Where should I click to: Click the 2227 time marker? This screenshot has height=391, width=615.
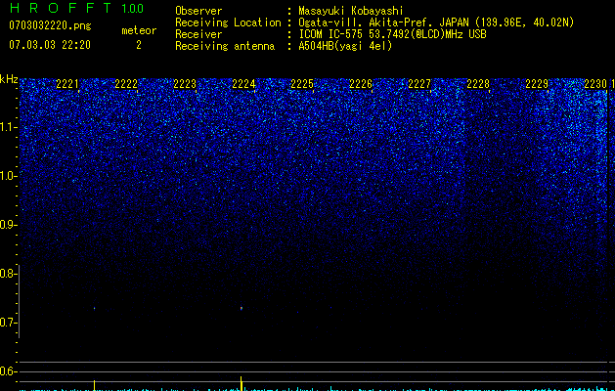click(419, 84)
